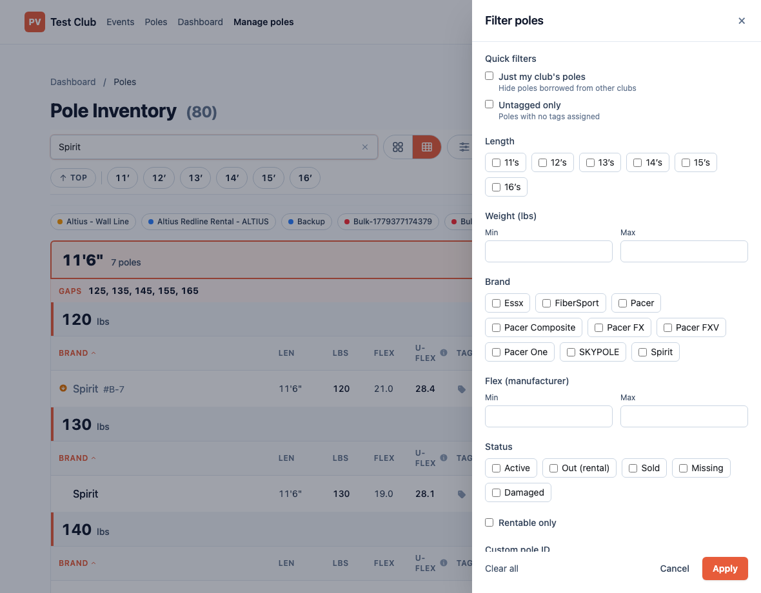Image resolution: width=761 pixels, height=593 pixels.
Task: Check the Active status filter
Action: 496,469
